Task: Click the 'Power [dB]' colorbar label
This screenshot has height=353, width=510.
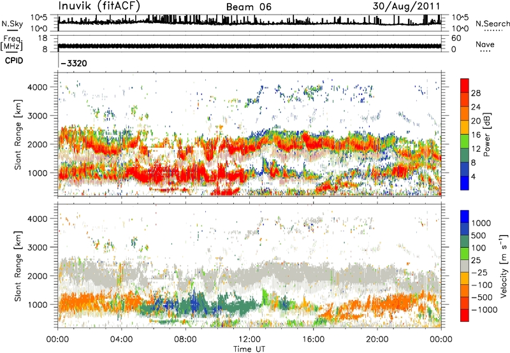Action: 486,134
